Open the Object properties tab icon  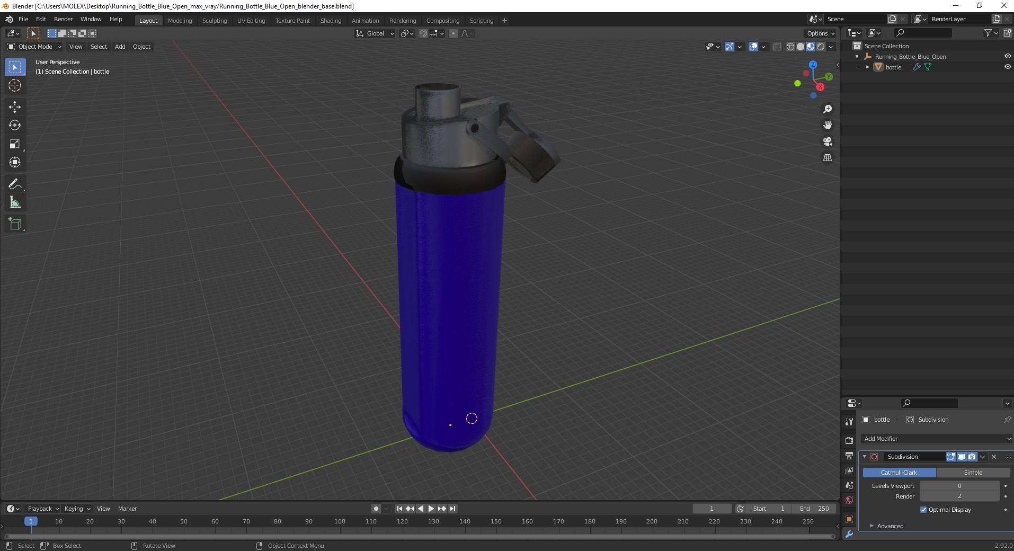point(849,519)
